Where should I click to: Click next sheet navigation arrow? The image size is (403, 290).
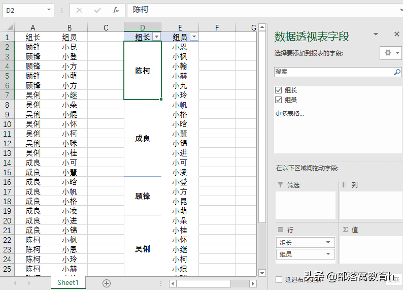(29, 283)
